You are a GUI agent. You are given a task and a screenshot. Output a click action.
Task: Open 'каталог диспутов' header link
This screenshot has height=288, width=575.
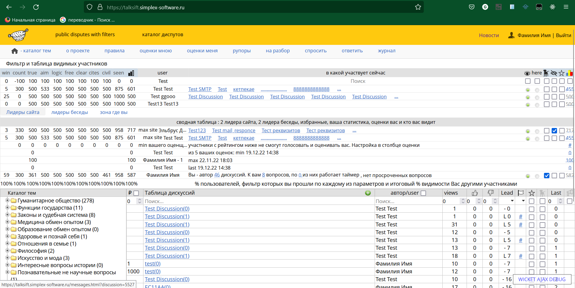(x=163, y=35)
